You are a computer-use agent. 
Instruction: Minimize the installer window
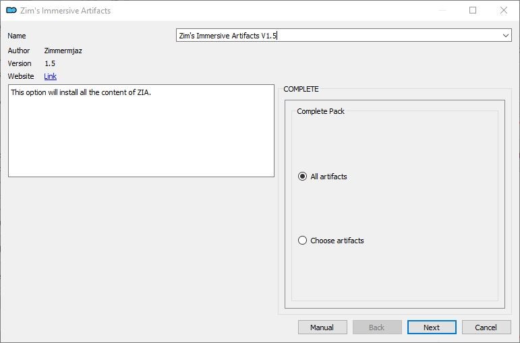[442, 10]
